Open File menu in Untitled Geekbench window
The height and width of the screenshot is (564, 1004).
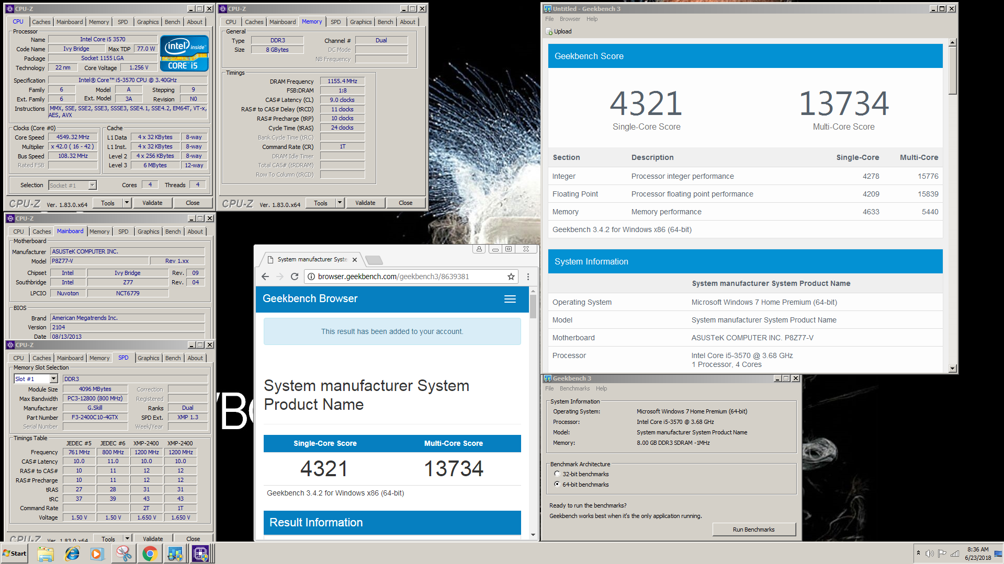click(549, 19)
